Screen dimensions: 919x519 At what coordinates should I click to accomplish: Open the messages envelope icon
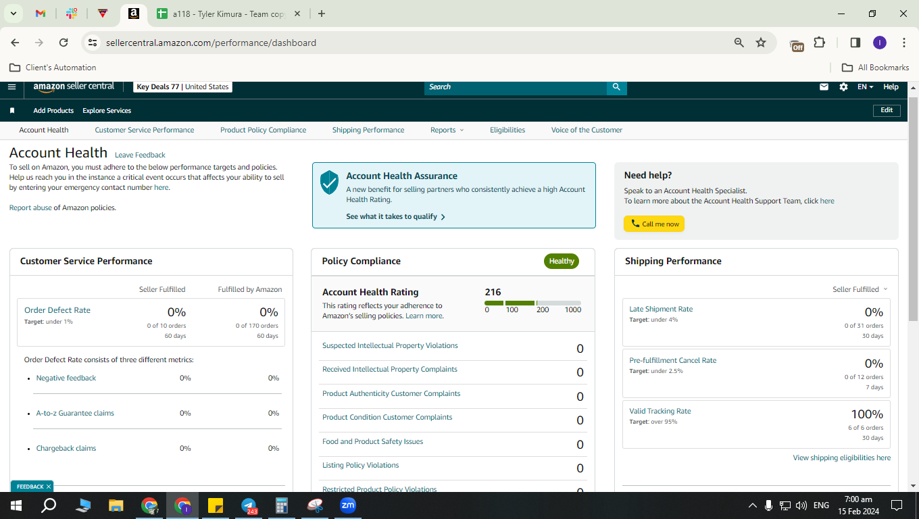[x=824, y=86]
